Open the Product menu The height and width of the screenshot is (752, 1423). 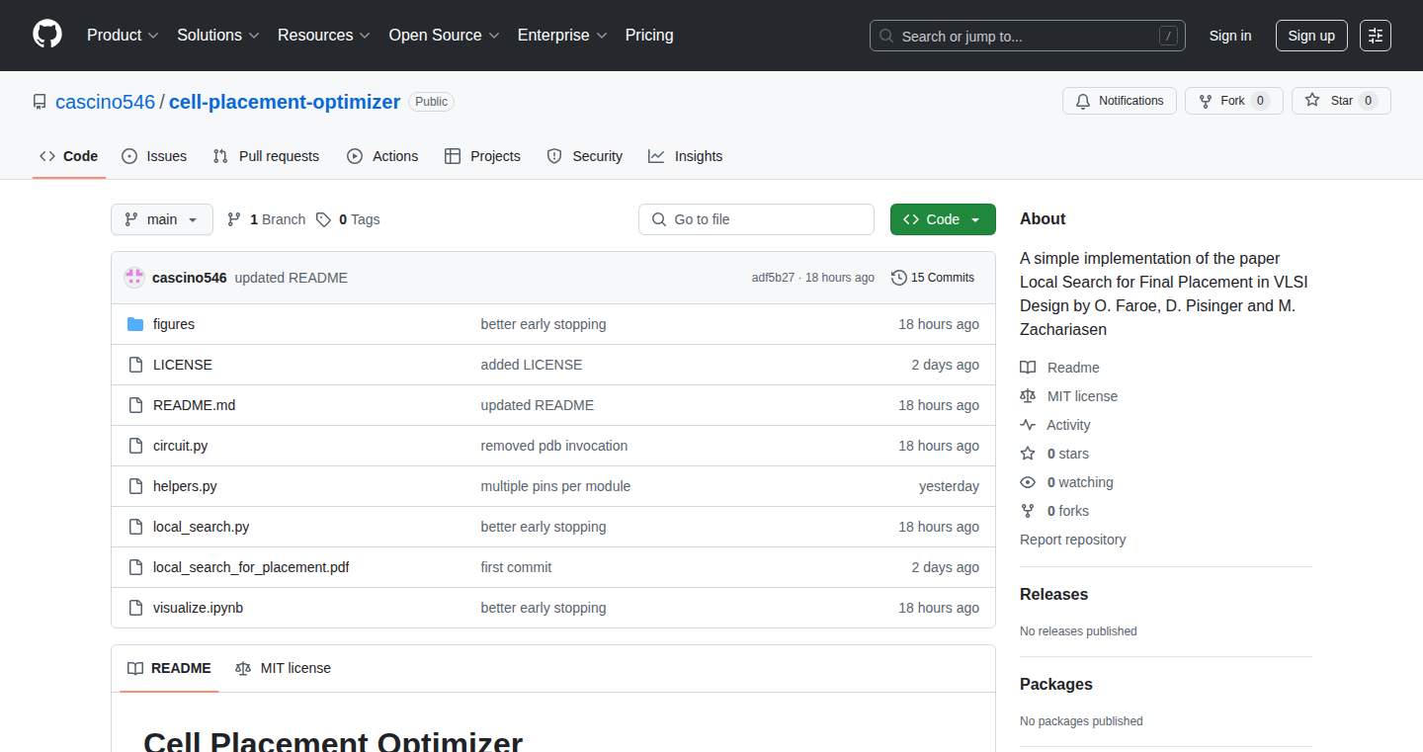(123, 36)
